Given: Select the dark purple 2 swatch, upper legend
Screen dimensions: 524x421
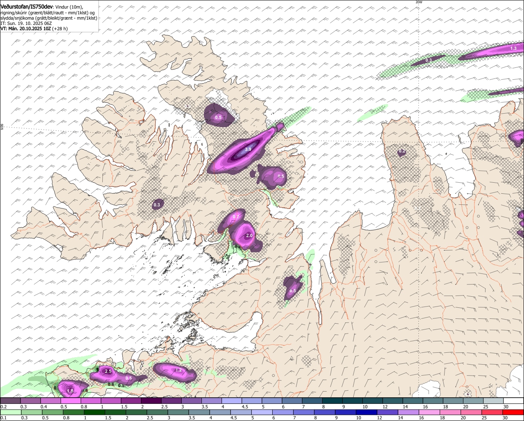Looking at the screenshot, I should tap(151, 401).
